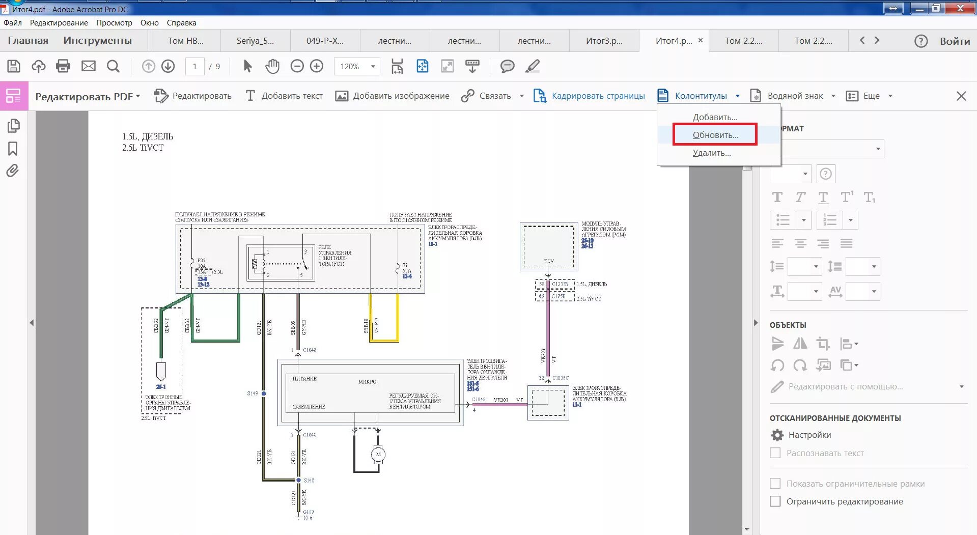Zoom out with minus icon
Screen dimensions: 977x535
point(297,66)
